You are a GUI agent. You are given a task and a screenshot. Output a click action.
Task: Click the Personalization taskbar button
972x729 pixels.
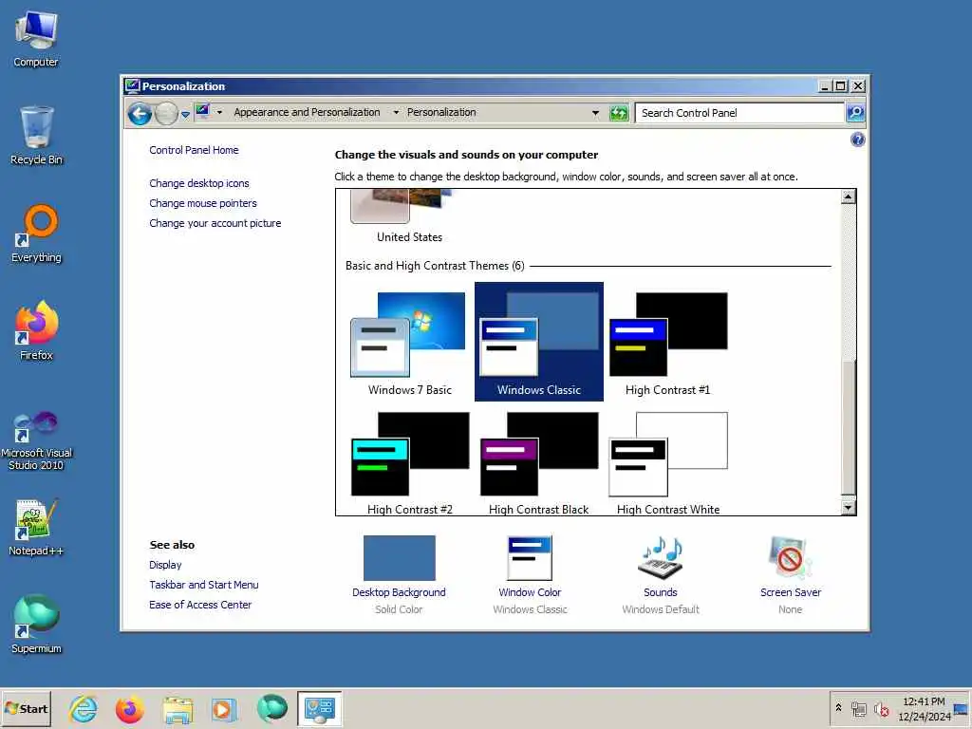(319, 708)
